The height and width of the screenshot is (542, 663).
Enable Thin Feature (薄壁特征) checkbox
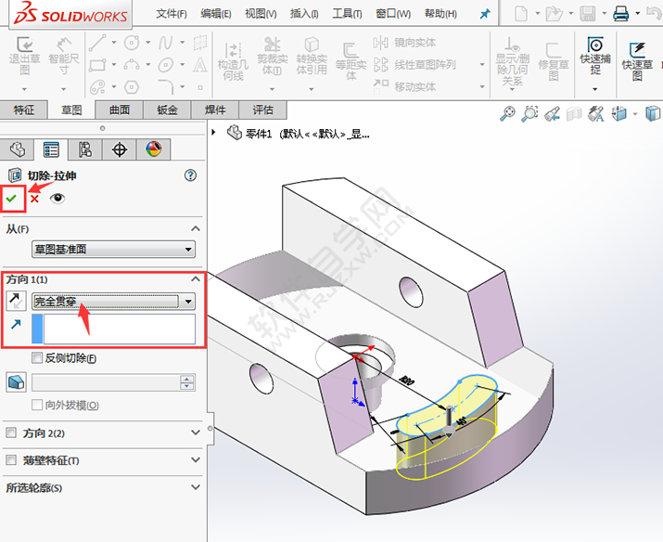coord(11,460)
